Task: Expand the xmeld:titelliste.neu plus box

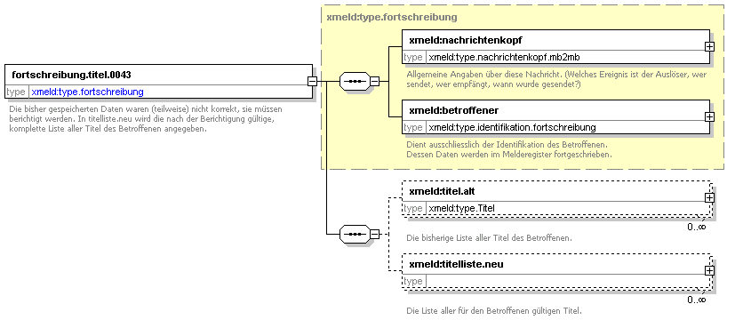Action: click(709, 271)
